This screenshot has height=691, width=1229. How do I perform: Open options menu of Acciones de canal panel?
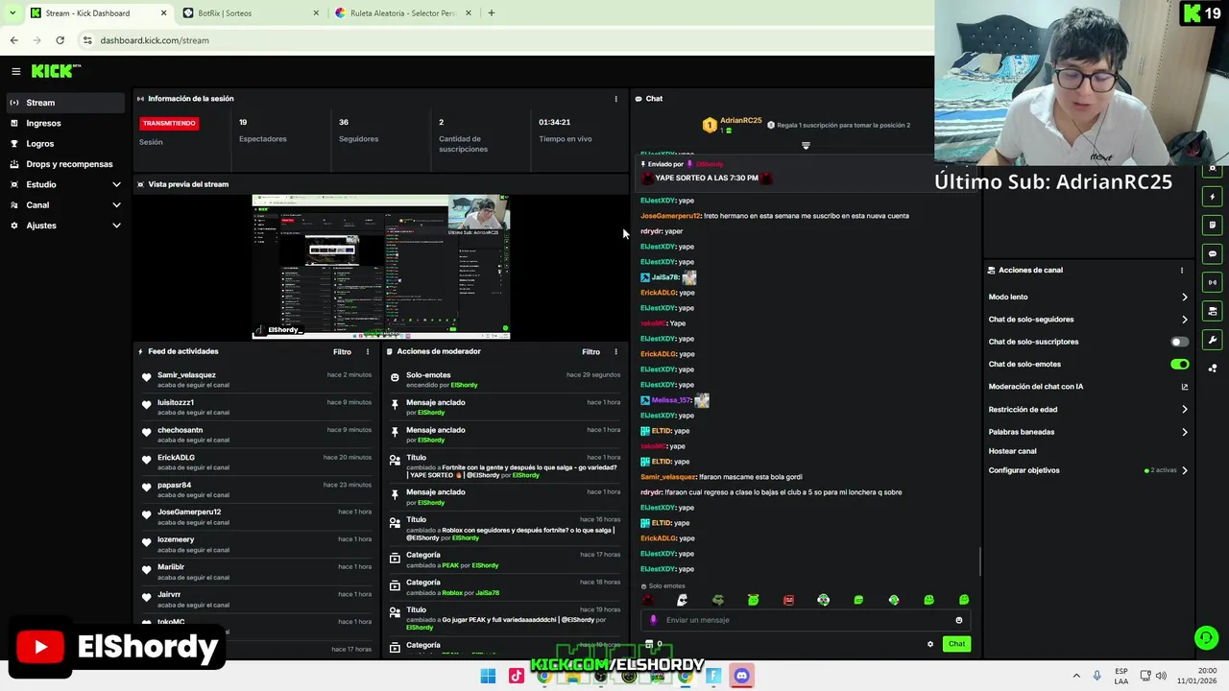[x=1182, y=271]
